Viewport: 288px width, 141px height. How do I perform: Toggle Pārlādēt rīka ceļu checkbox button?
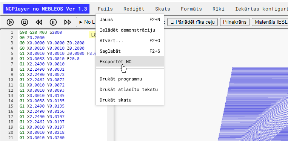pyautogui.click(x=192, y=22)
